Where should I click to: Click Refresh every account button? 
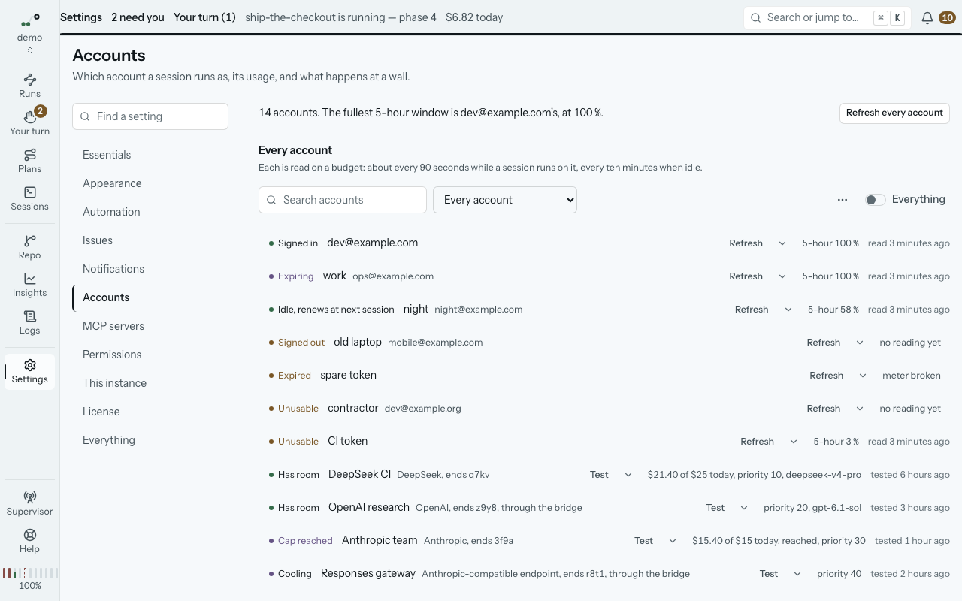pos(894,113)
